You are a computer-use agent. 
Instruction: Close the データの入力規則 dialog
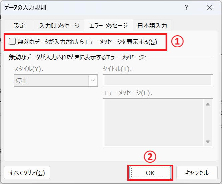pyautogui.click(x=209, y=8)
